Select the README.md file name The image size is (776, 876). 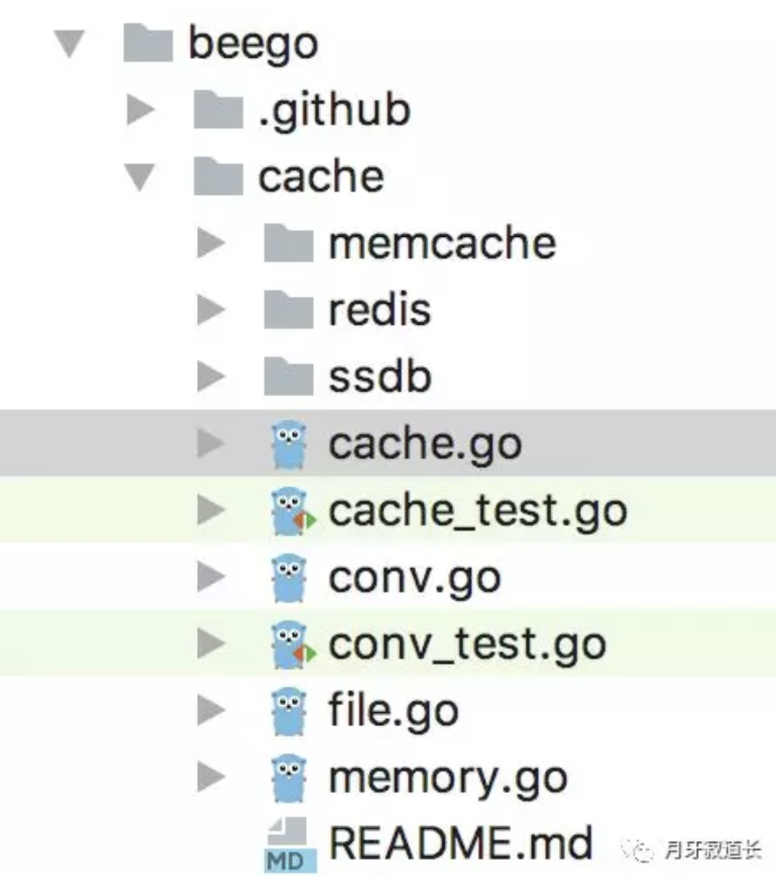click(x=460, y=843)
